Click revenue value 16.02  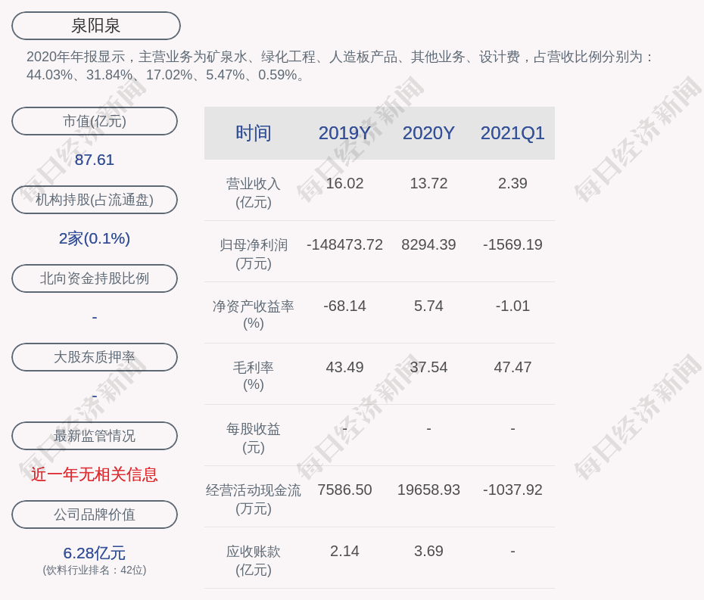(x=344, y=184)
